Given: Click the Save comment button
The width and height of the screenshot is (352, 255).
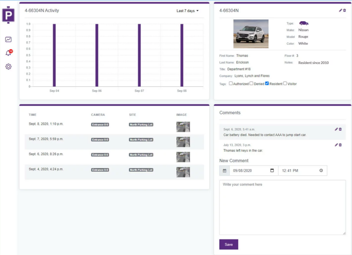Looking at the screenshot, I should click(x=229, y=244).
